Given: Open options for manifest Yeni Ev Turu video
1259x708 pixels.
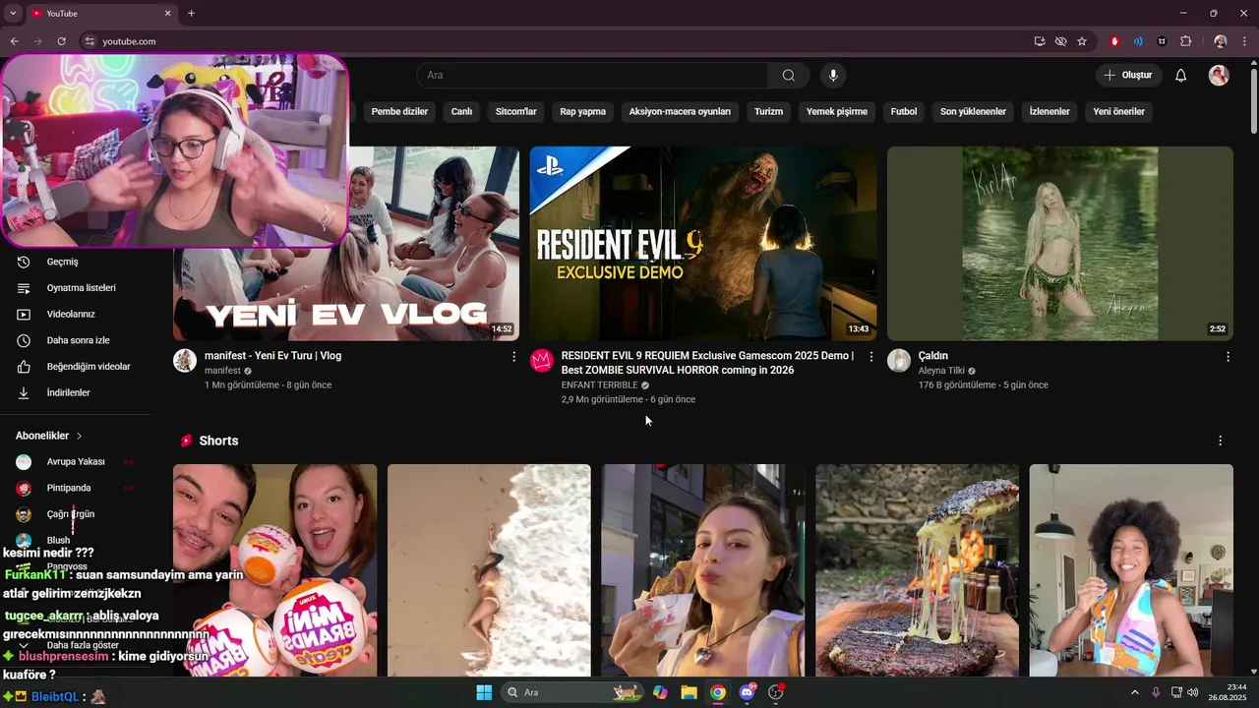Looking at the screenshot, I should (x=513, y=356).
